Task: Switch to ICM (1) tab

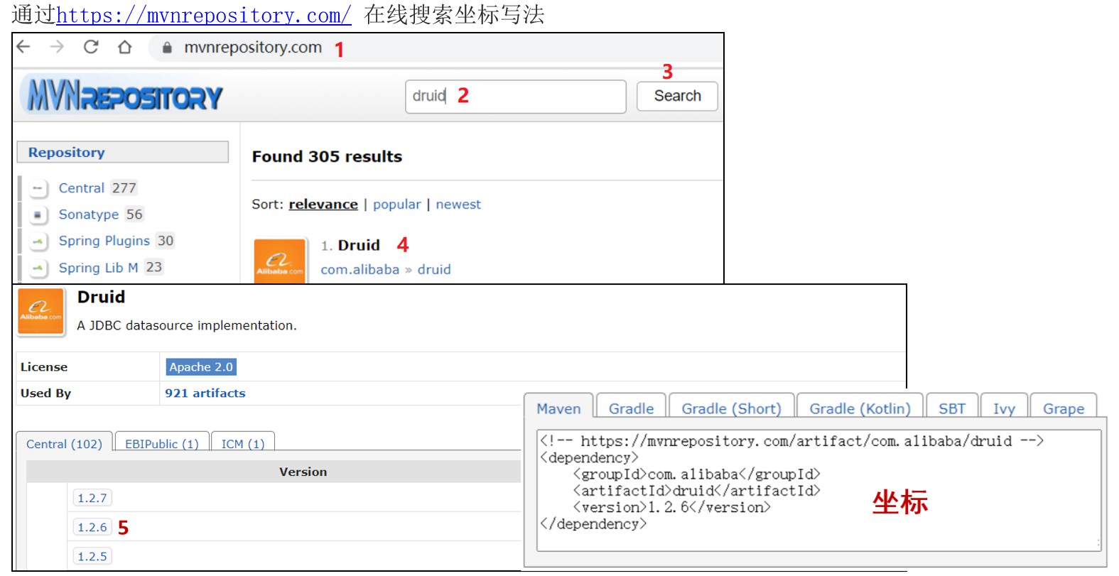Action: point(243,444)
